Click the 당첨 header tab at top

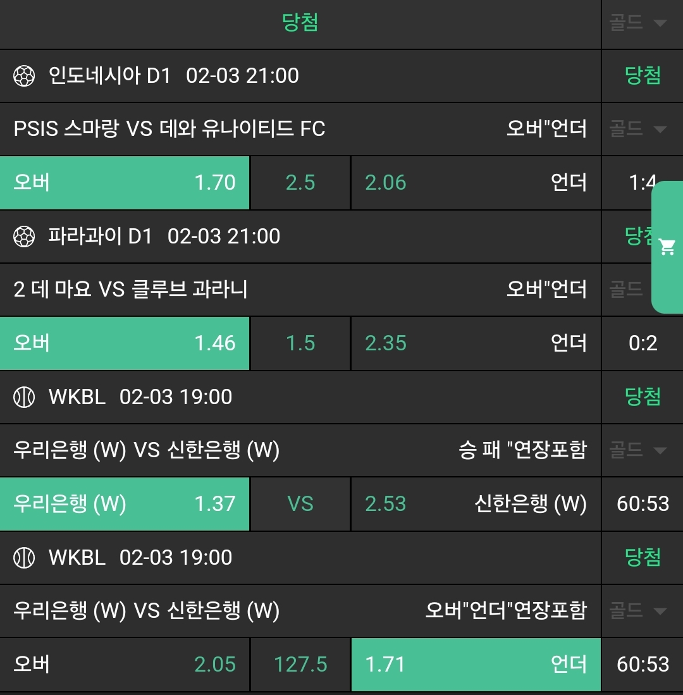(x=300, y=23)
